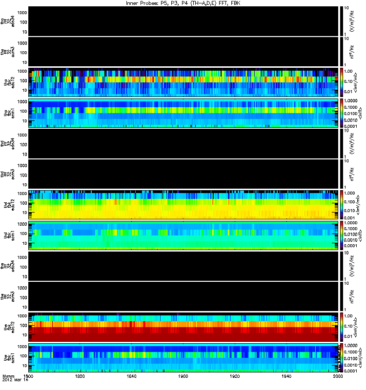Click the 1840 time axis label
366x390 pixels.
point(131,376)
